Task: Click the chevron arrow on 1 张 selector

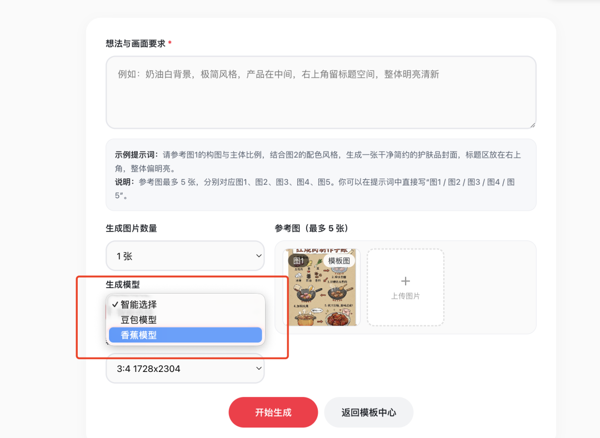Action: 258,256
